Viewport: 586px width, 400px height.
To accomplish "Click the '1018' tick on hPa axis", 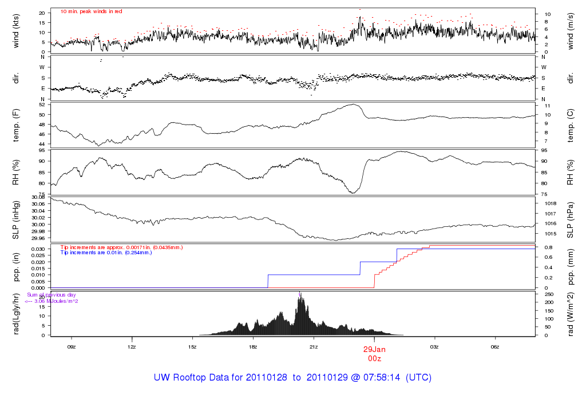I will (551, 203).
